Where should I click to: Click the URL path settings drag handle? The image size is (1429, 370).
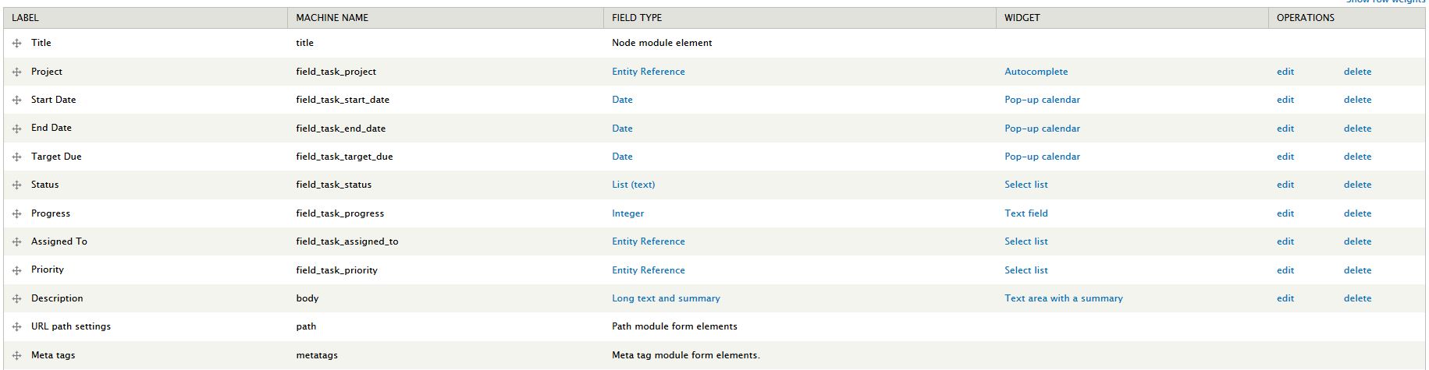point(17,327)
